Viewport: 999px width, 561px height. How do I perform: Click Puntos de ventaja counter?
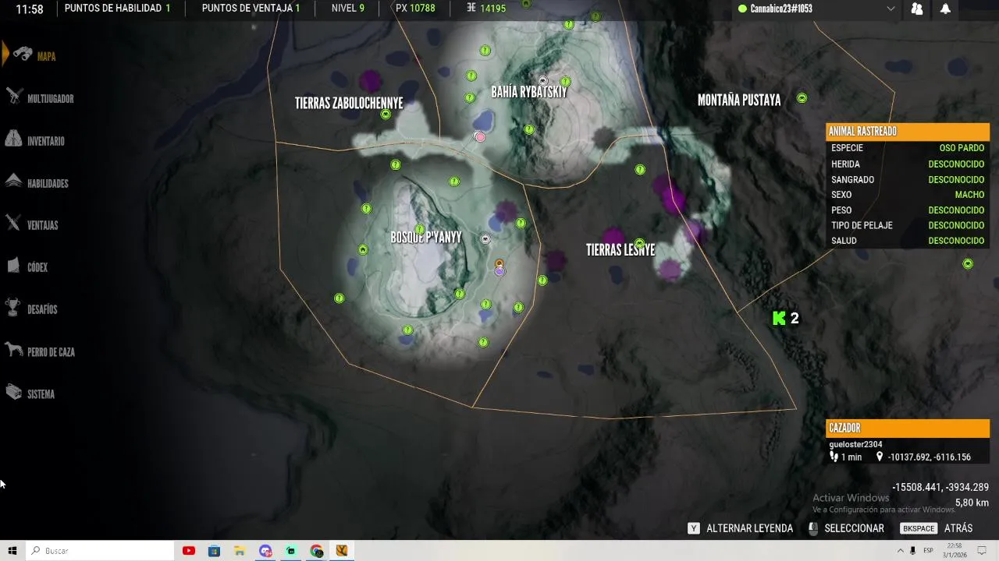[x=251, y=9]
